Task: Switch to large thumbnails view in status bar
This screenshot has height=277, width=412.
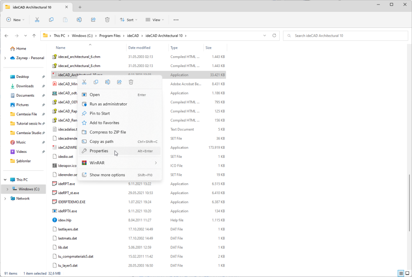Action: coord(407,273)
